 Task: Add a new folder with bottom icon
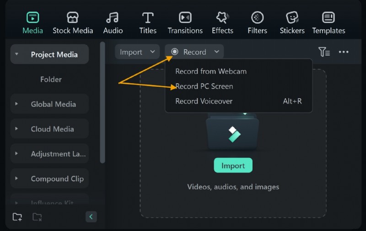(x=17, y=217)
